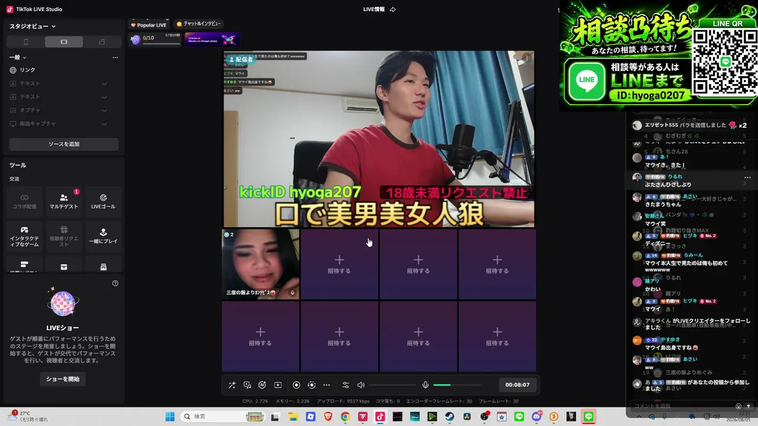Viewport: 758px width, 426px height.
Task: Click the ショーを開始 button
Action: click(63, 379)
